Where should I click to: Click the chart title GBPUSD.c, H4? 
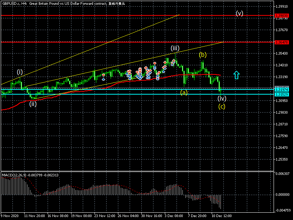[14, 4]
